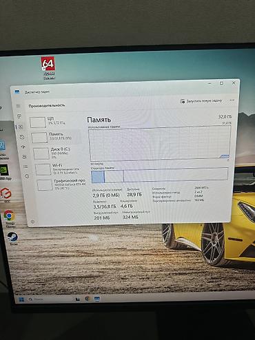
Task: Click the taskbar search box
Action: [50, 299]
